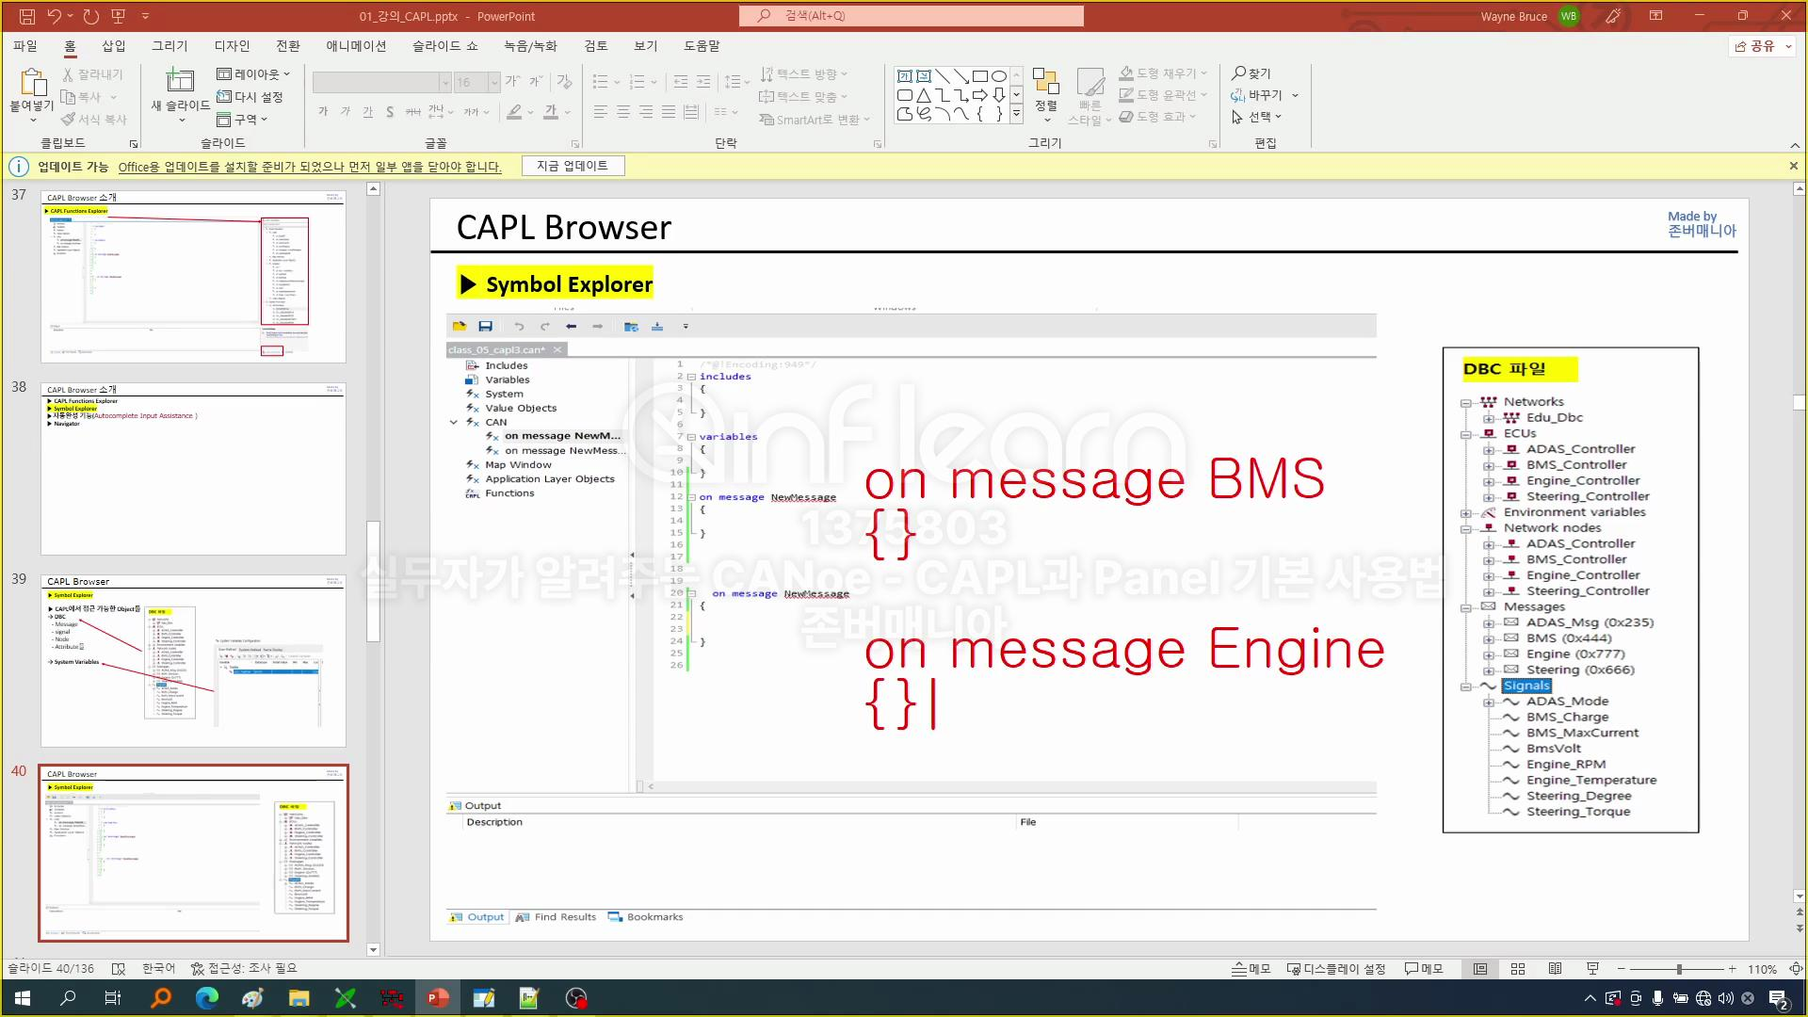Open the 텍스트 방향 (Text Direction) dropdown

tap(804, 73)
